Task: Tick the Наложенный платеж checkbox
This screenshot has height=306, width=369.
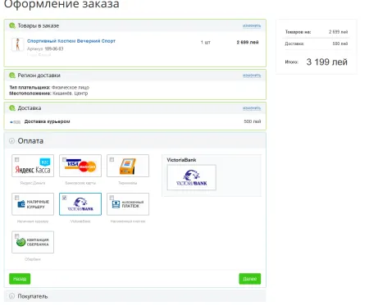Action: click(112, 198)
